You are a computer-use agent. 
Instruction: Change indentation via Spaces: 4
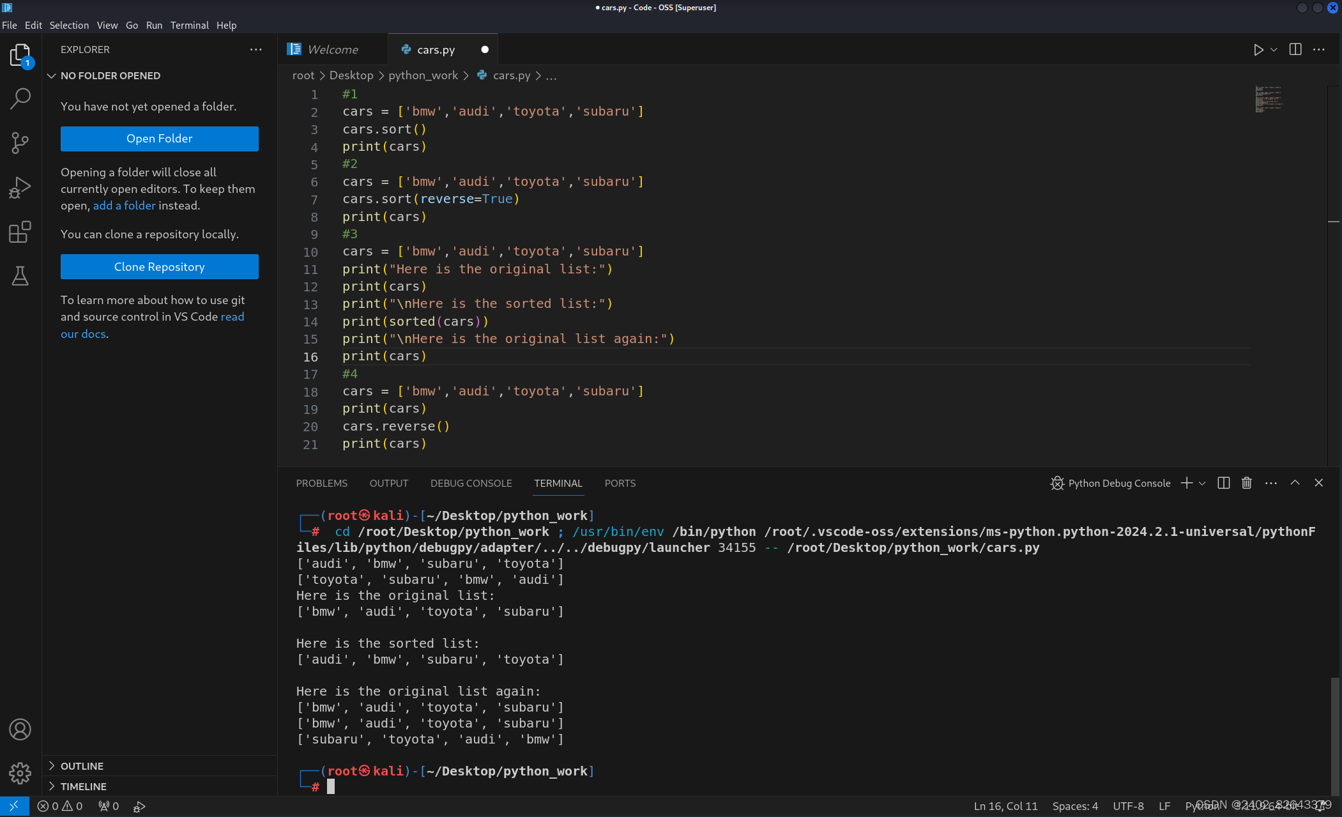click(x=1075, y=806)
